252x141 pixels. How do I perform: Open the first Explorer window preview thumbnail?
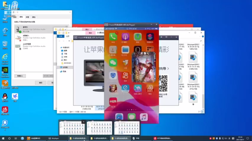coord(72,128)
